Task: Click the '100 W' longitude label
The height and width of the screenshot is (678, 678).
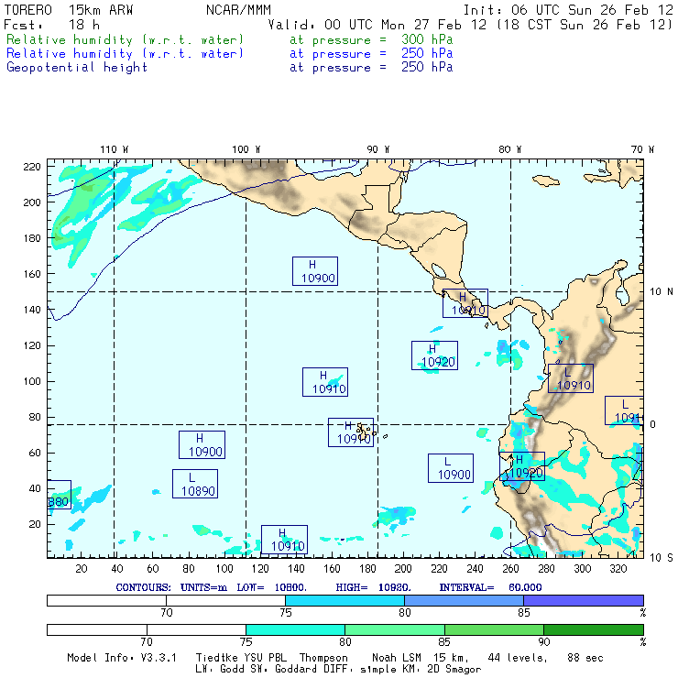Action: [246, 149]
